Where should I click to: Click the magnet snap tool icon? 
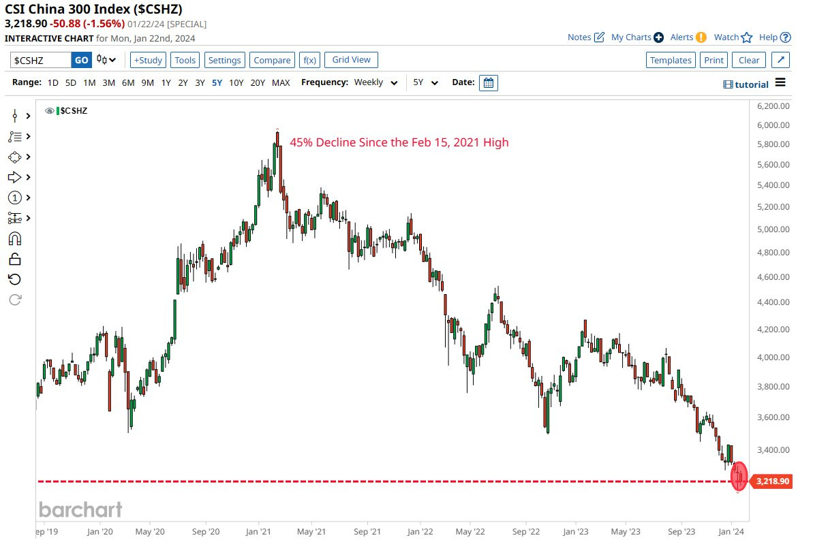click(x=15, y=238)
